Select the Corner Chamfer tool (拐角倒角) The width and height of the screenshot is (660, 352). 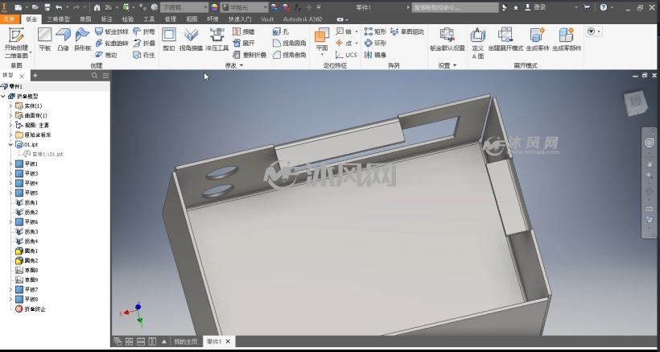point(289,55)
